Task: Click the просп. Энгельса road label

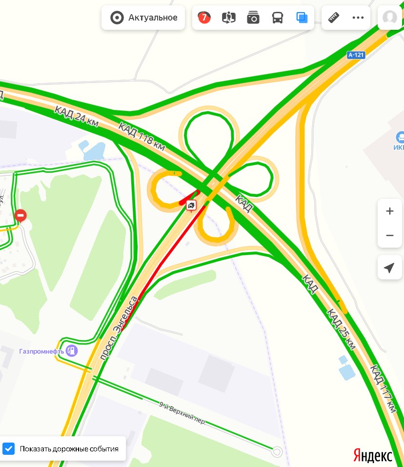Action: tap(119, 328)
